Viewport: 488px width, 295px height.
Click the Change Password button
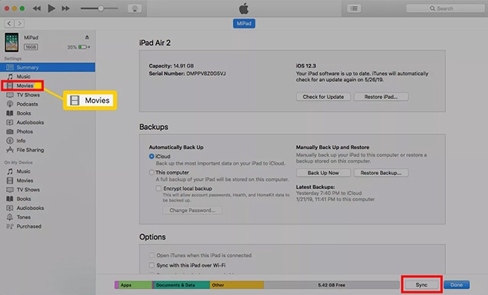click(192, 210)
